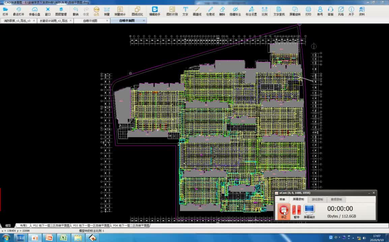389x242 pixels.
Task: Open a drawing with the 打开 icon
Action: click(5, 11)
